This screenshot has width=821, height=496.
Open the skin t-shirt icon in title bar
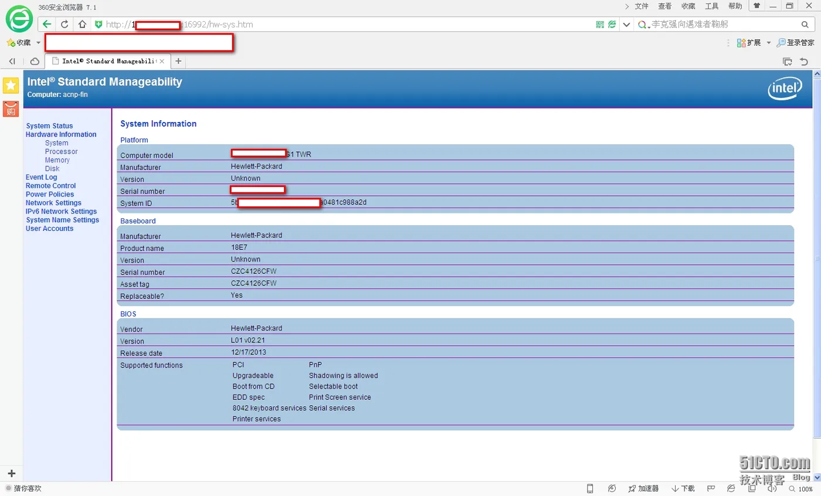click(756, 6)
